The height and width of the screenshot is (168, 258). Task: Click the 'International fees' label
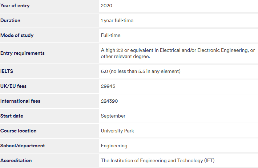[20, 101]
